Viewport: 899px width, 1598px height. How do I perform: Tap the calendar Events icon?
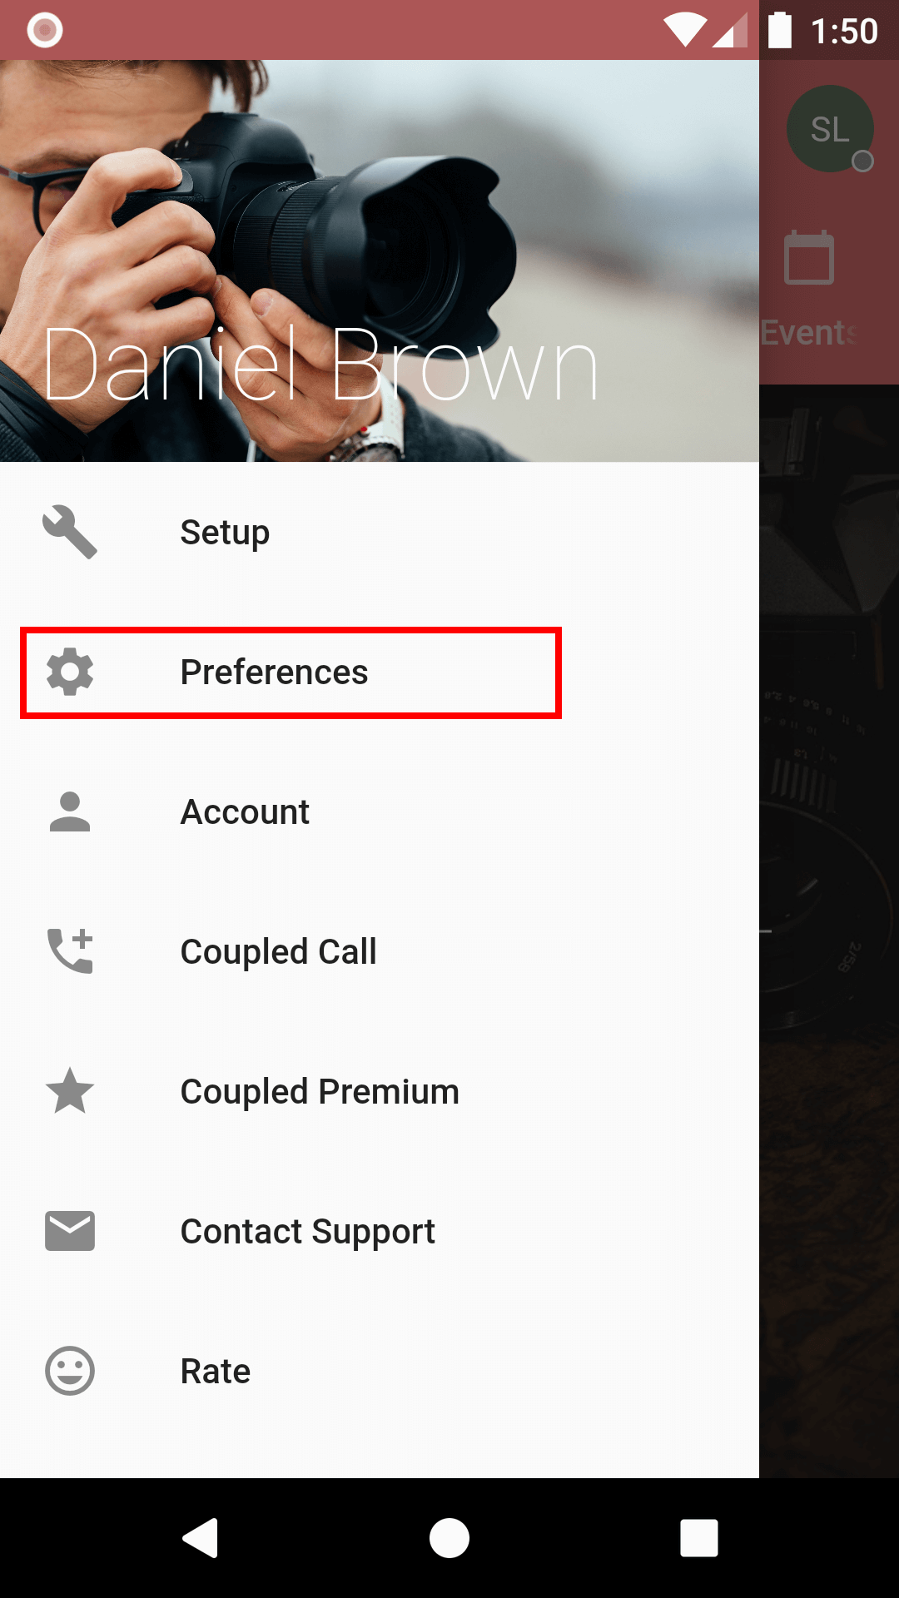(809, 258)
